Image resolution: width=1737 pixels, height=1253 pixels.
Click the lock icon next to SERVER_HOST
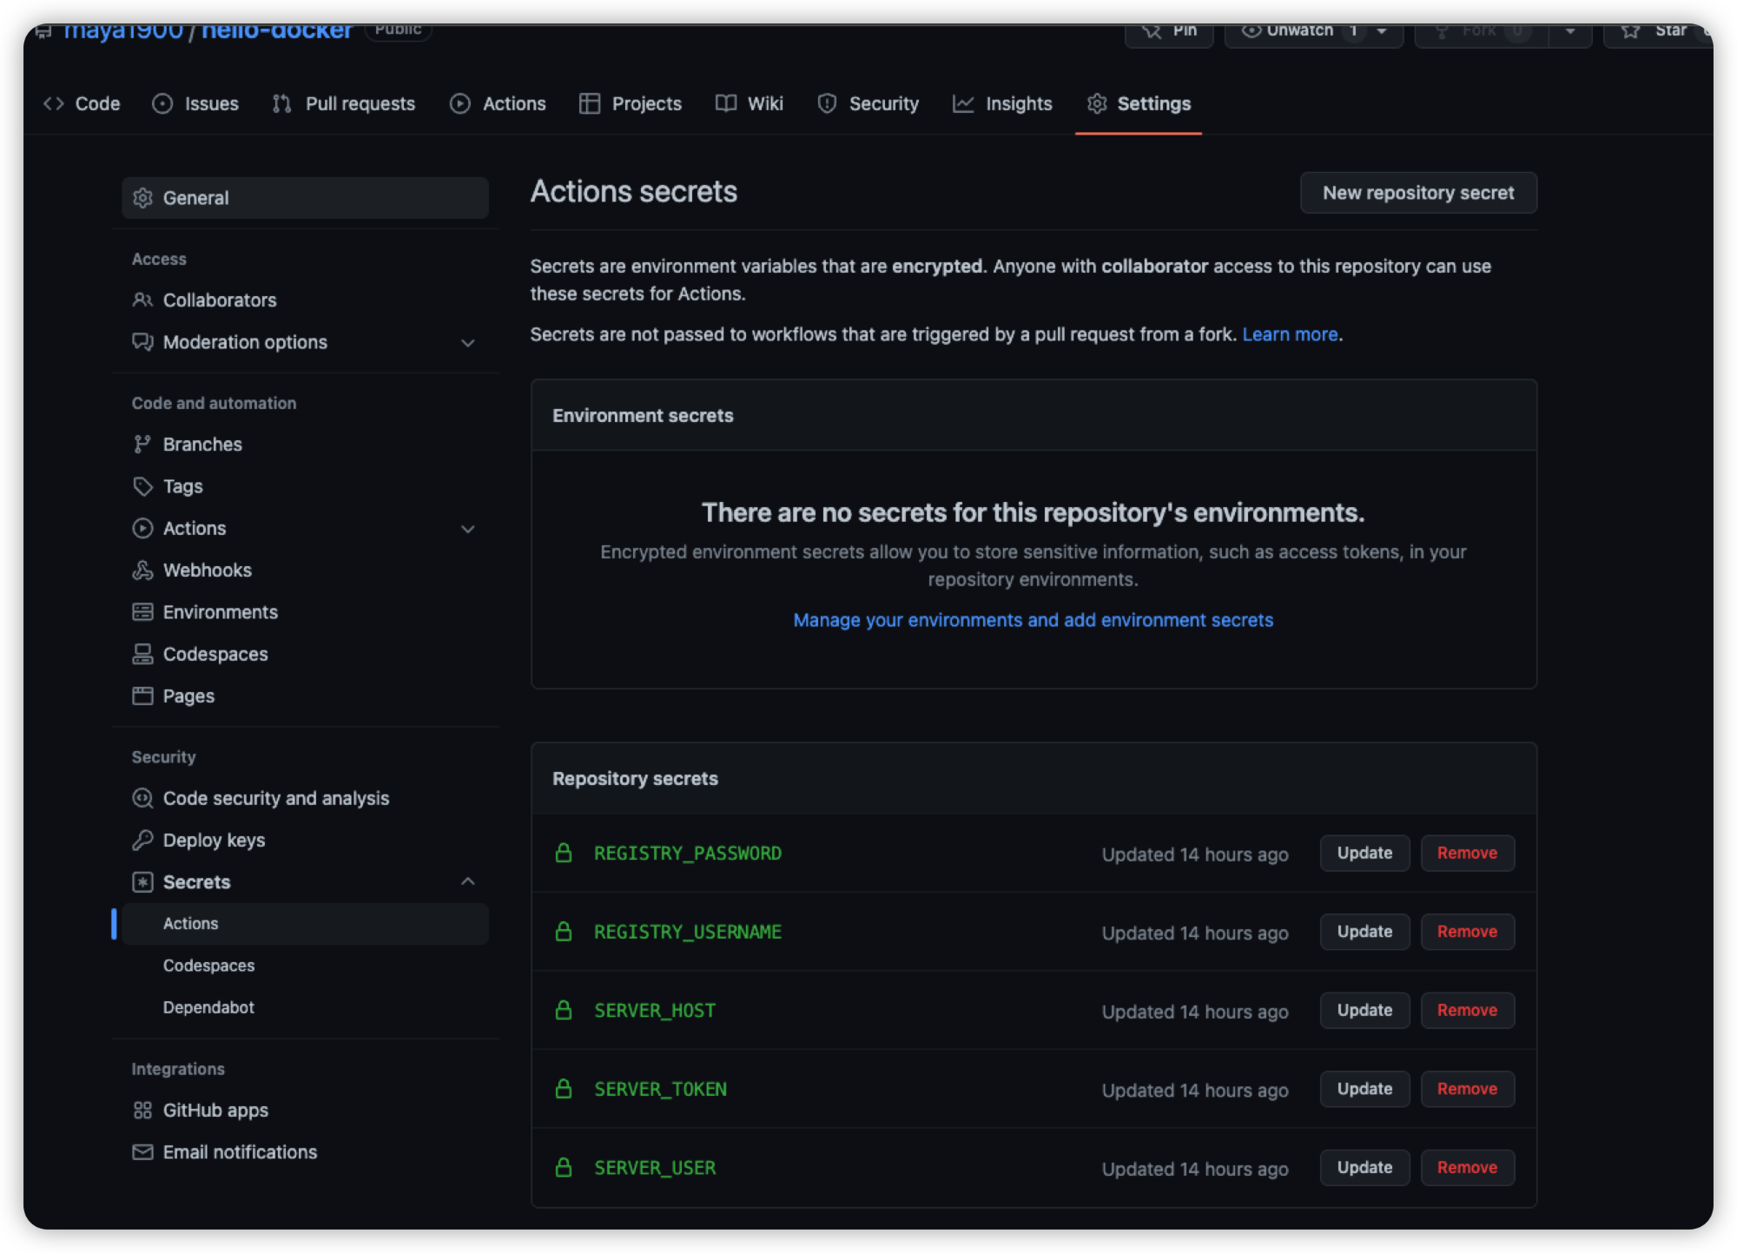564,1010
